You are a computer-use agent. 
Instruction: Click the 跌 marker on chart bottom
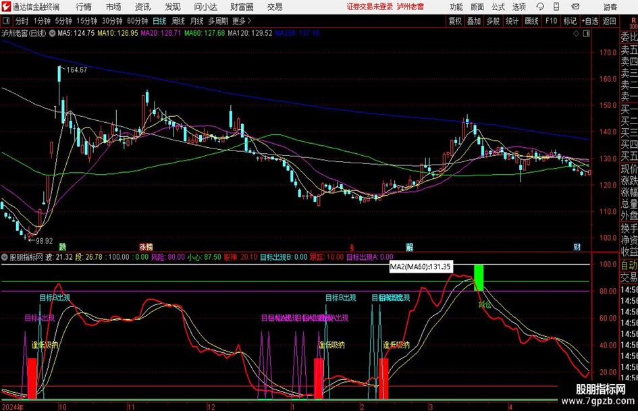click(x=62, y=246)
